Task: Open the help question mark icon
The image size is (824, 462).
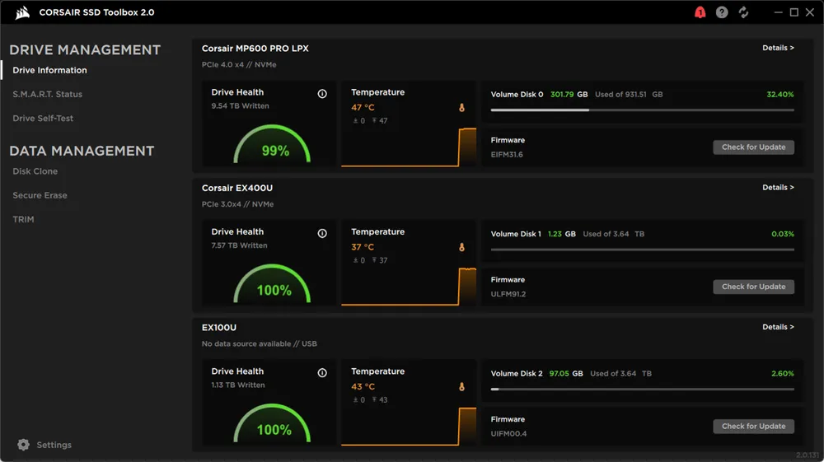Action: (722, 12)
